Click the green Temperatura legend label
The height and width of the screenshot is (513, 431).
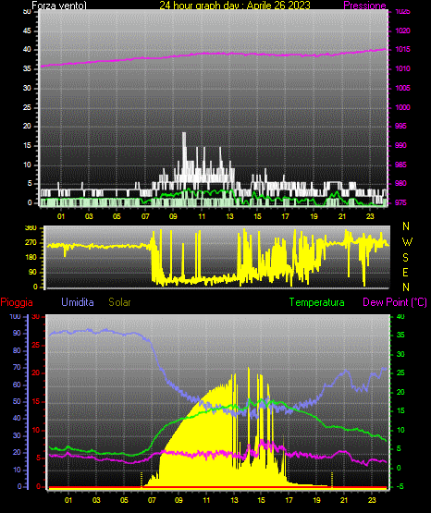tap(317, 302)
